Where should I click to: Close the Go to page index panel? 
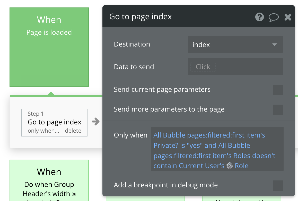[x=288, y=17]
